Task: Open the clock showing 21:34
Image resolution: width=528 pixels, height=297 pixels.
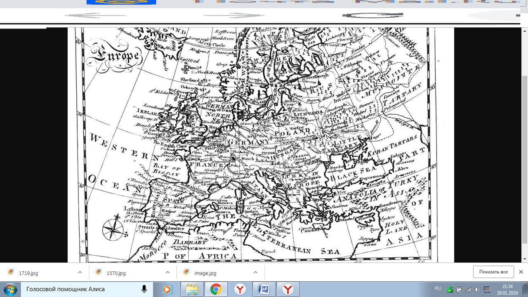Action: pos(507,289)
